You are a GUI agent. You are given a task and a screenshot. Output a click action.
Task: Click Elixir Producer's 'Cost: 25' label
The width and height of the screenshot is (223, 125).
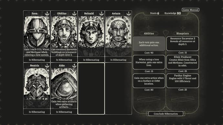click(x=183, y=71)
